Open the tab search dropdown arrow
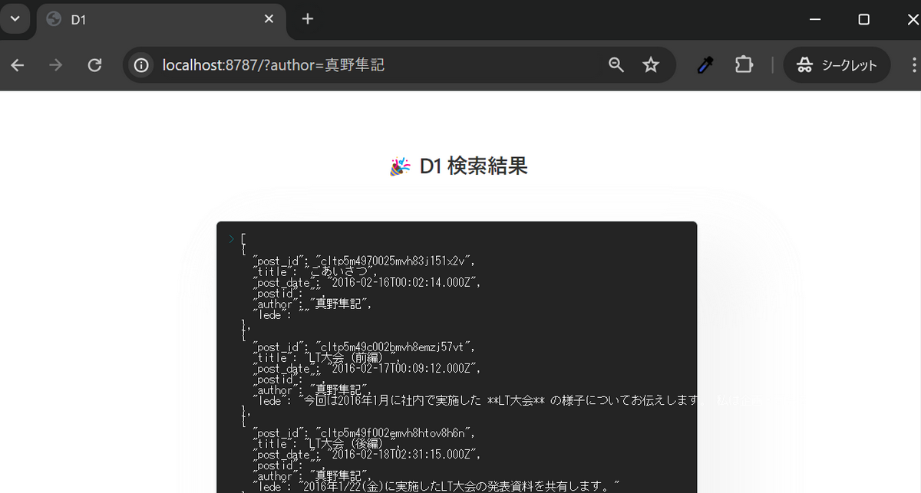The width and height of the screenshot is (921, 493). coord(15,18)
